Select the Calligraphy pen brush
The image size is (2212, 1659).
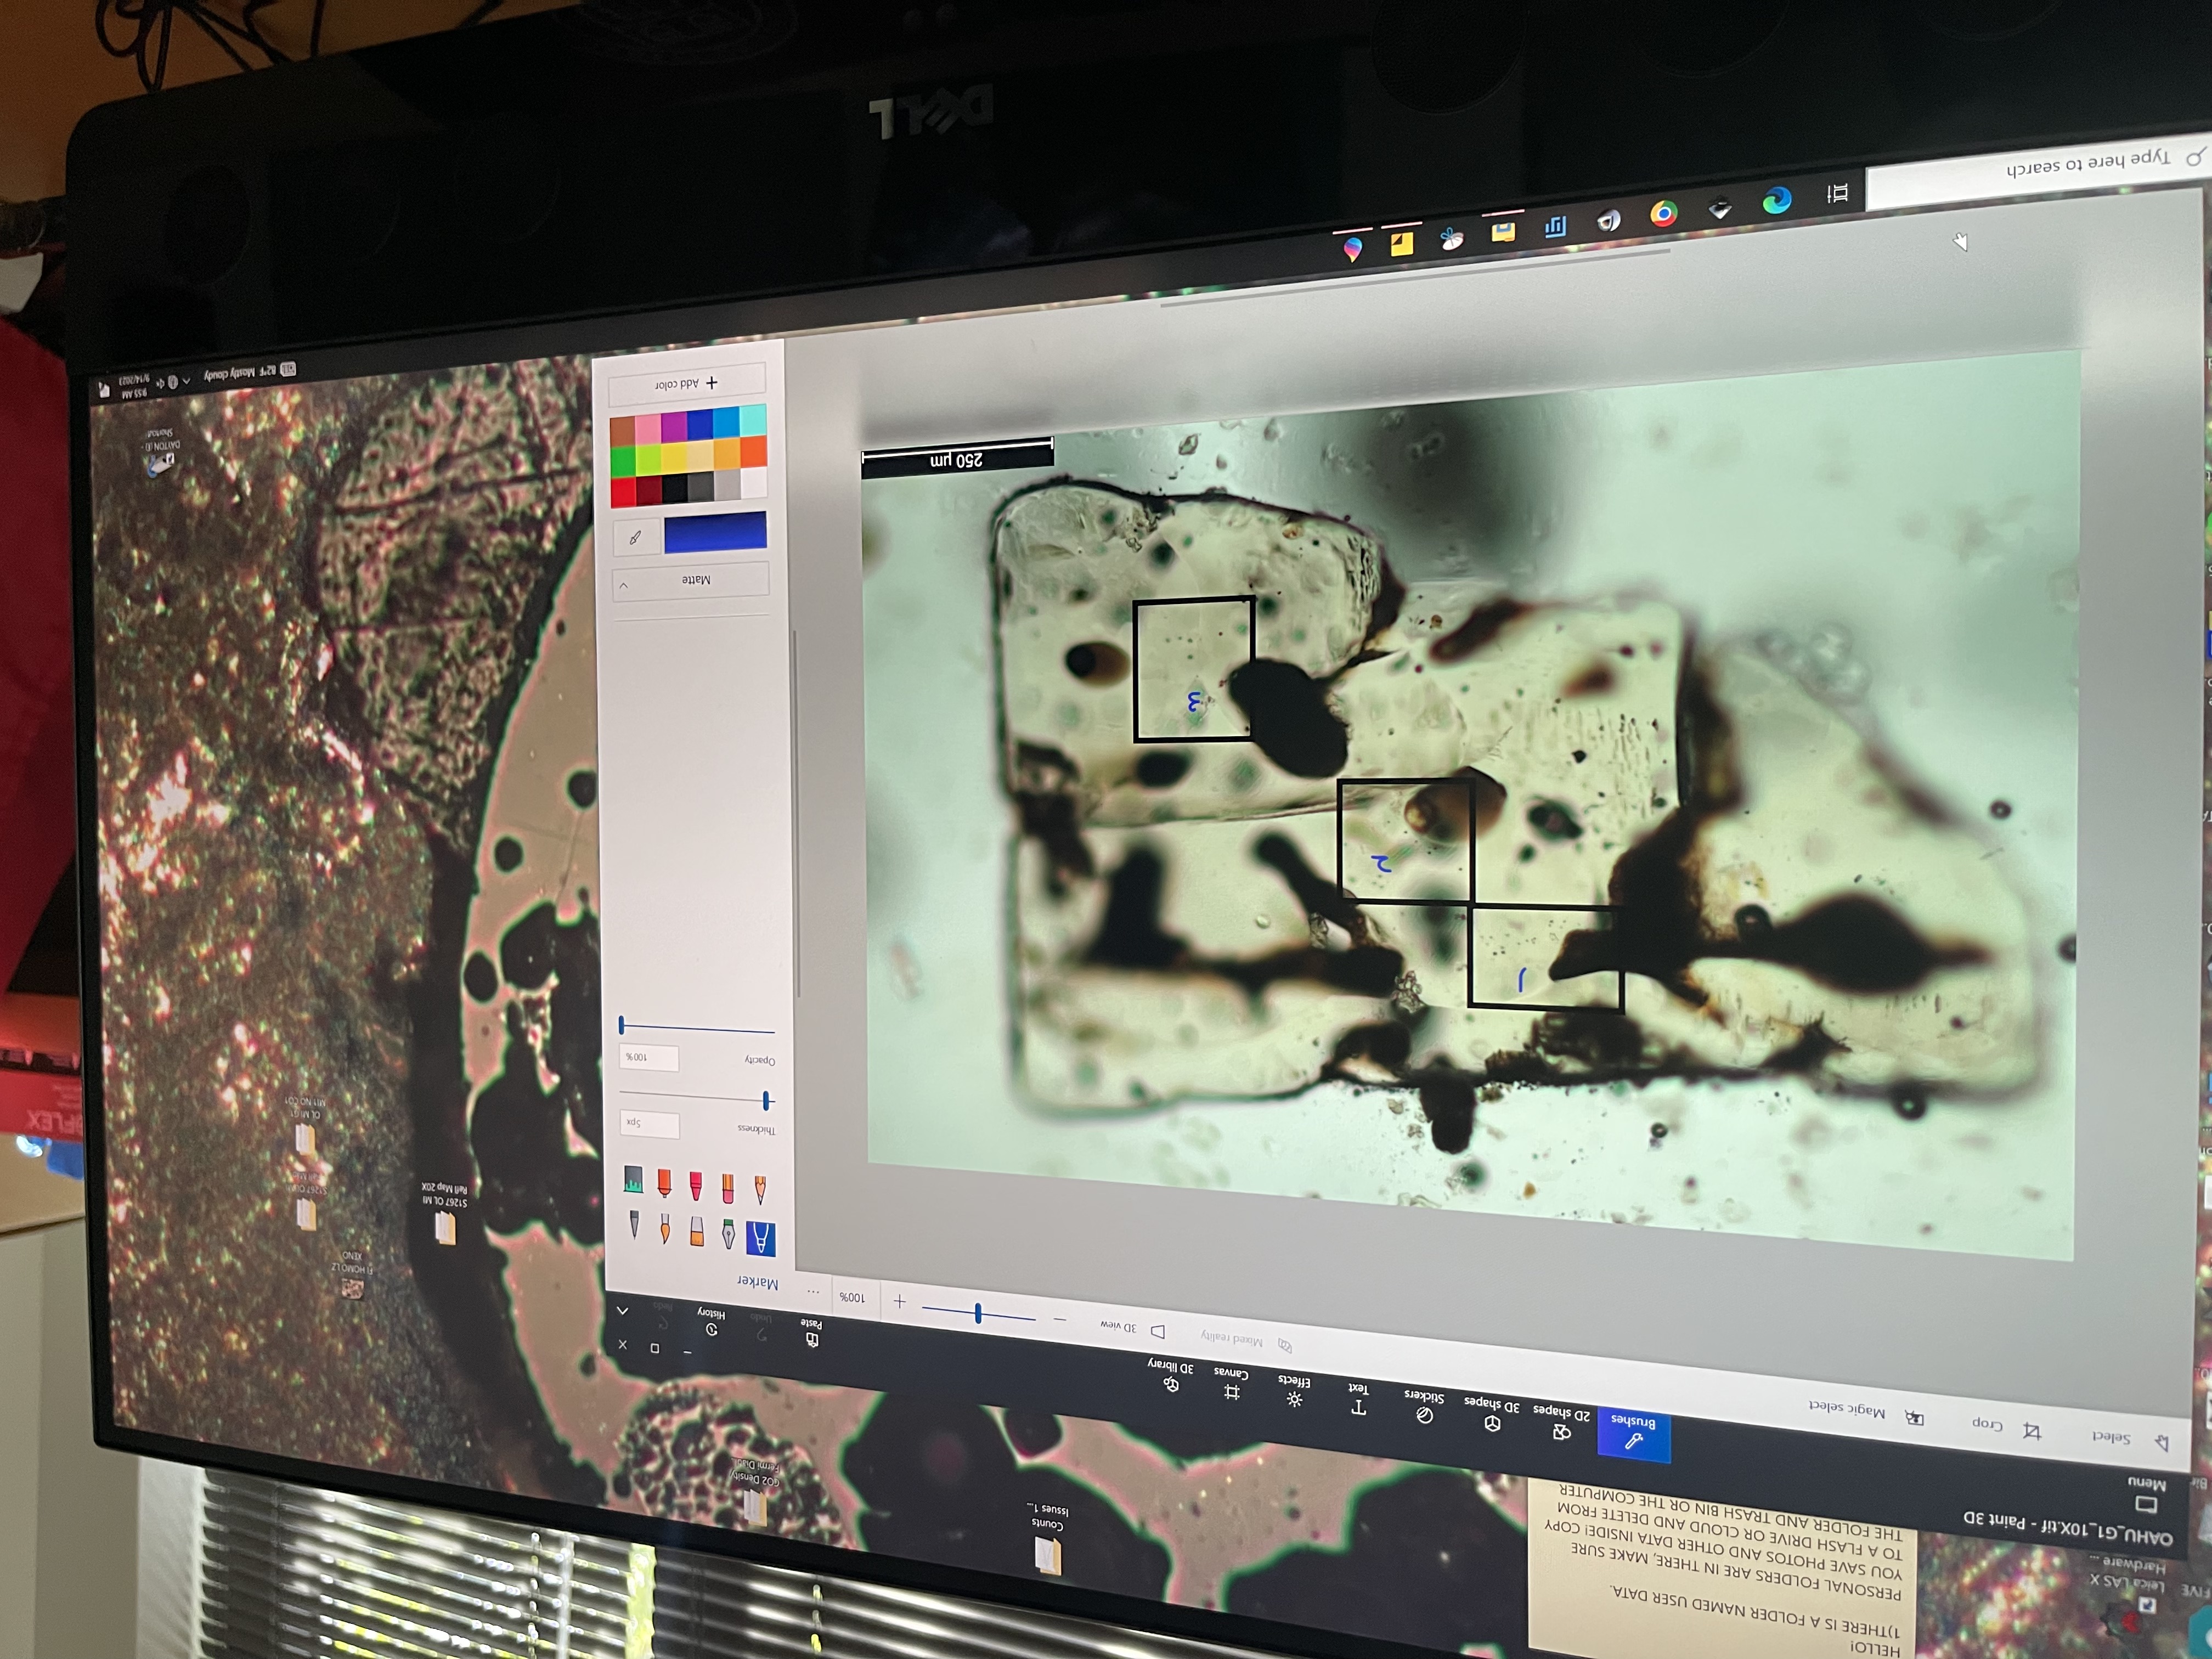click(x=728, y=1234)
